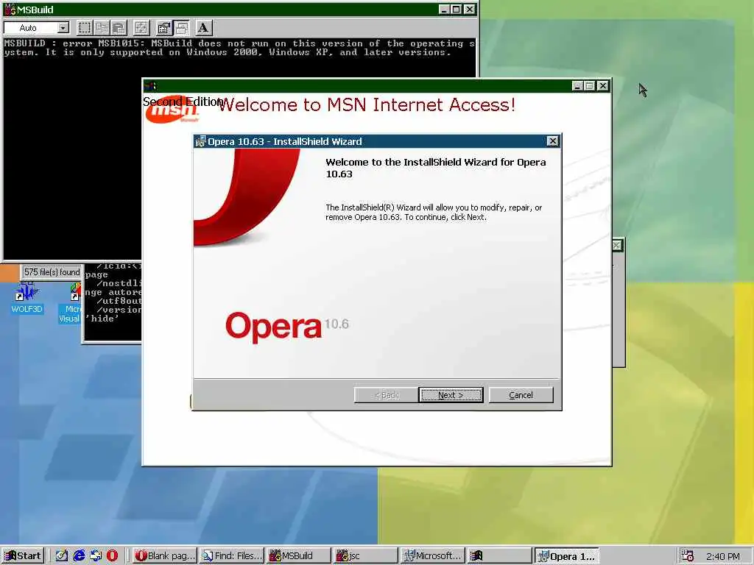Image resolution: width=754 pixels, height=565 pixels.
Task: Launch Opera from Quick Launch
Action: click(112, 556)
